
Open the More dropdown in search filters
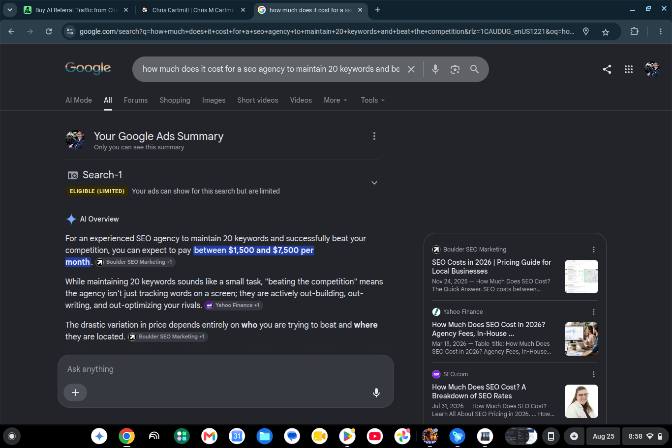point(336,100)
